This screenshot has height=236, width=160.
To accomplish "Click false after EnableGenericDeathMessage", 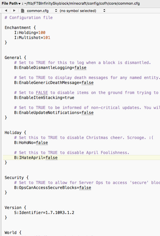I will [87, 83].
